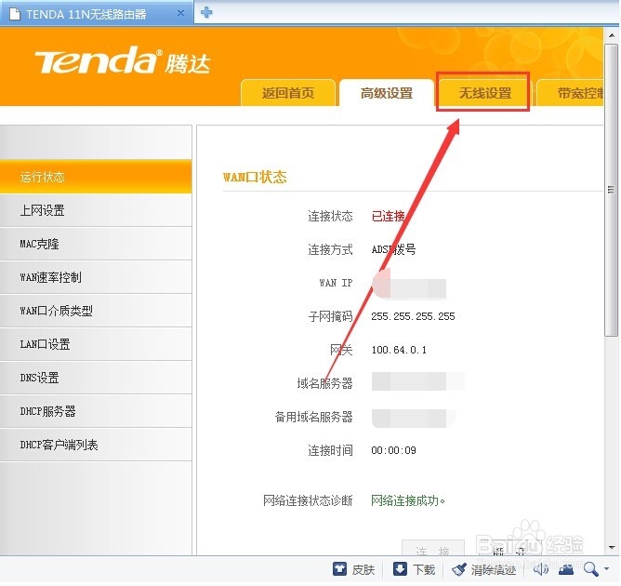The image size is (621, 586).
Task: Open WAN速率控制 sidebar item
Action: 96,277
